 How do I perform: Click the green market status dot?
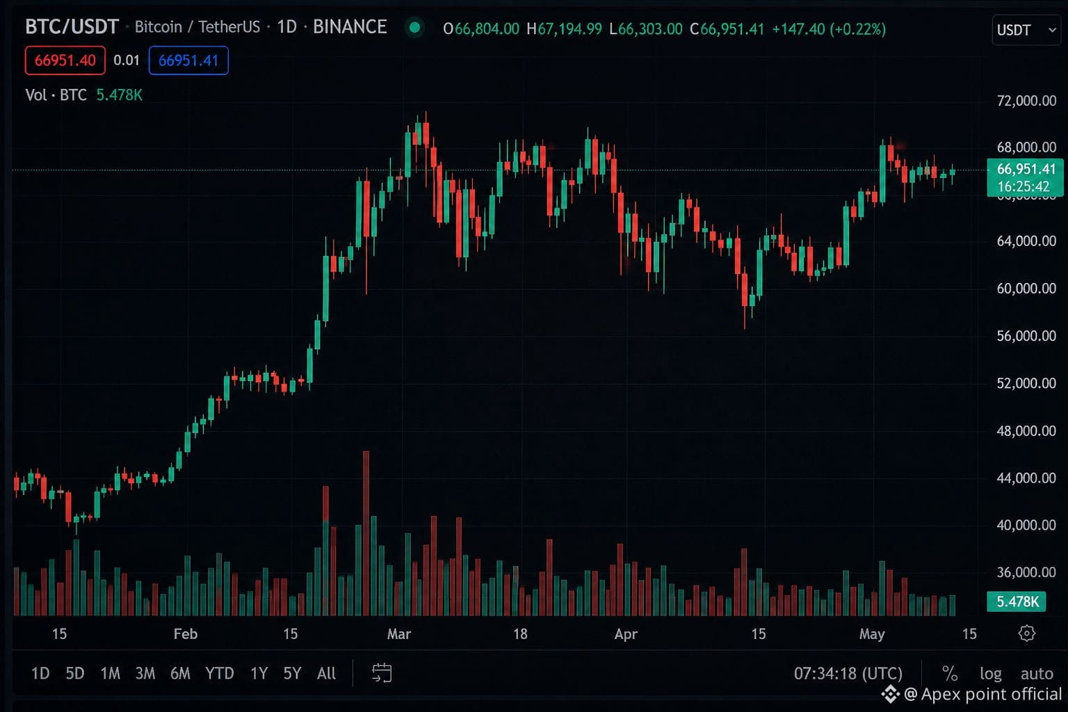point(415,28)
